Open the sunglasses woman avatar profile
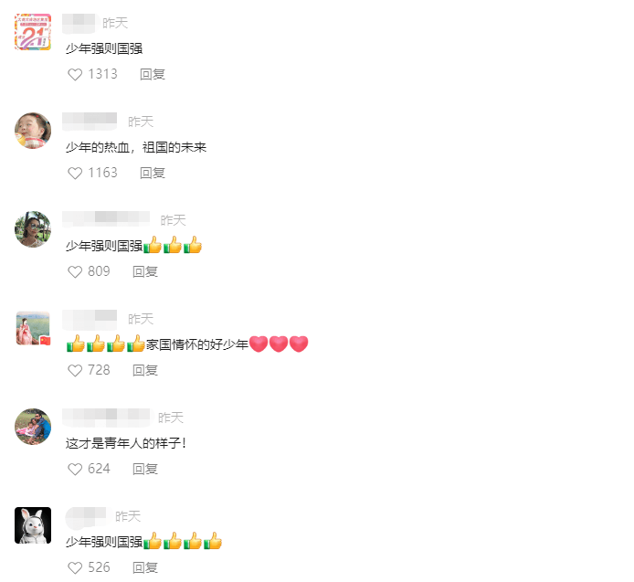The width and height of the screenshot is (634, 582). (x=33, y=229)
